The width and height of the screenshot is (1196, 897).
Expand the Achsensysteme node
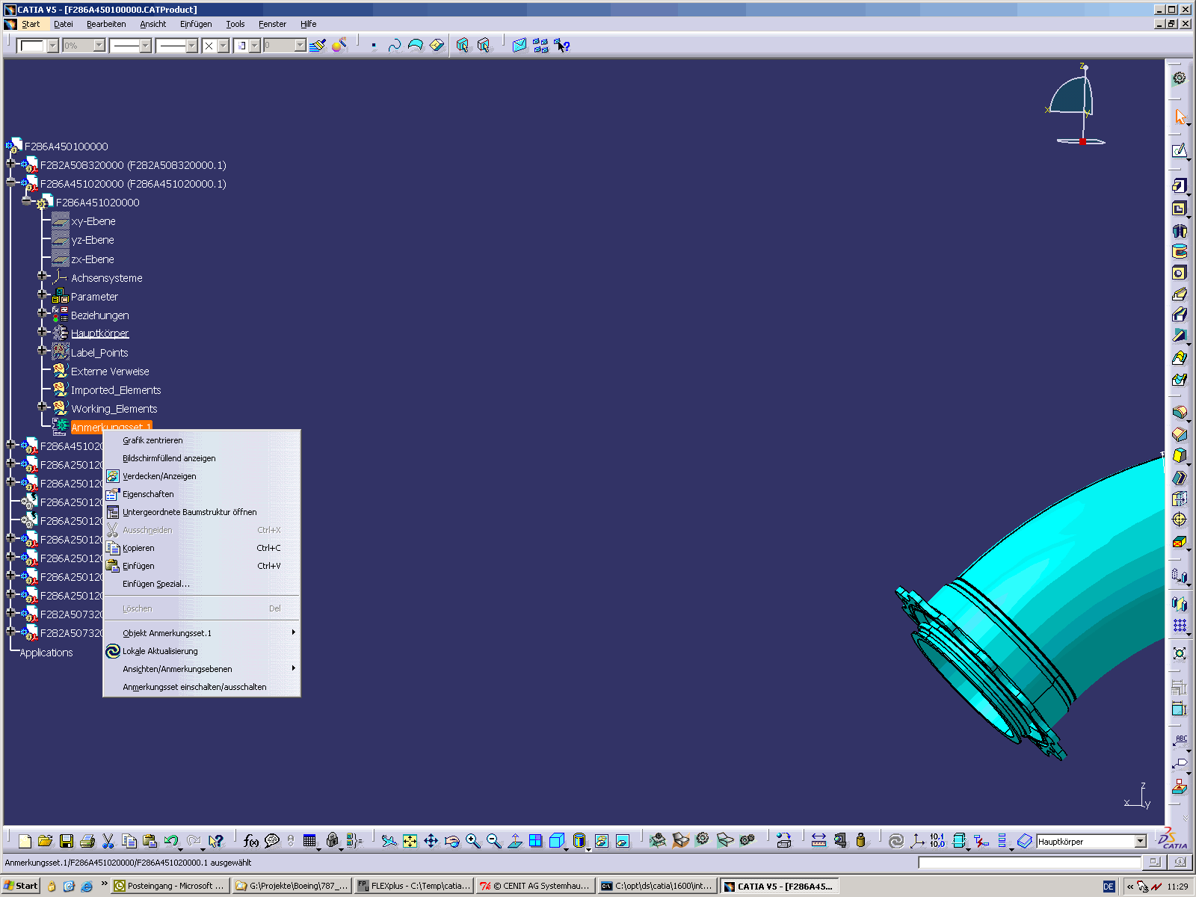(43, 276)
